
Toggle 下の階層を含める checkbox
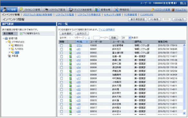[x=21, y=34]
